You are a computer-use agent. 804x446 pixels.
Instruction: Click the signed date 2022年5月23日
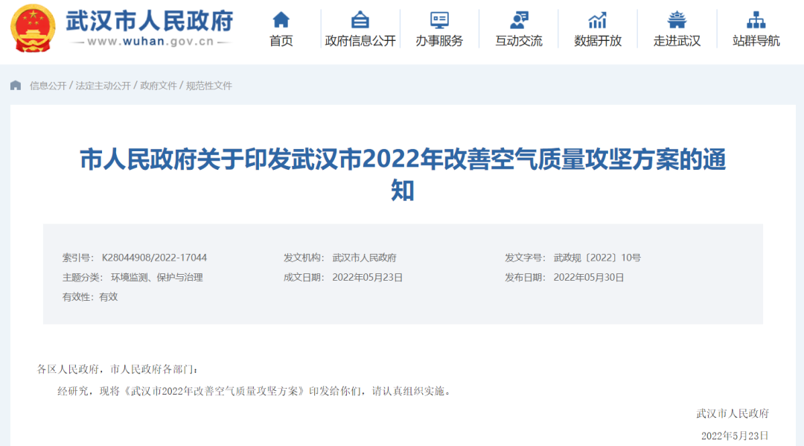click(735, 436)
